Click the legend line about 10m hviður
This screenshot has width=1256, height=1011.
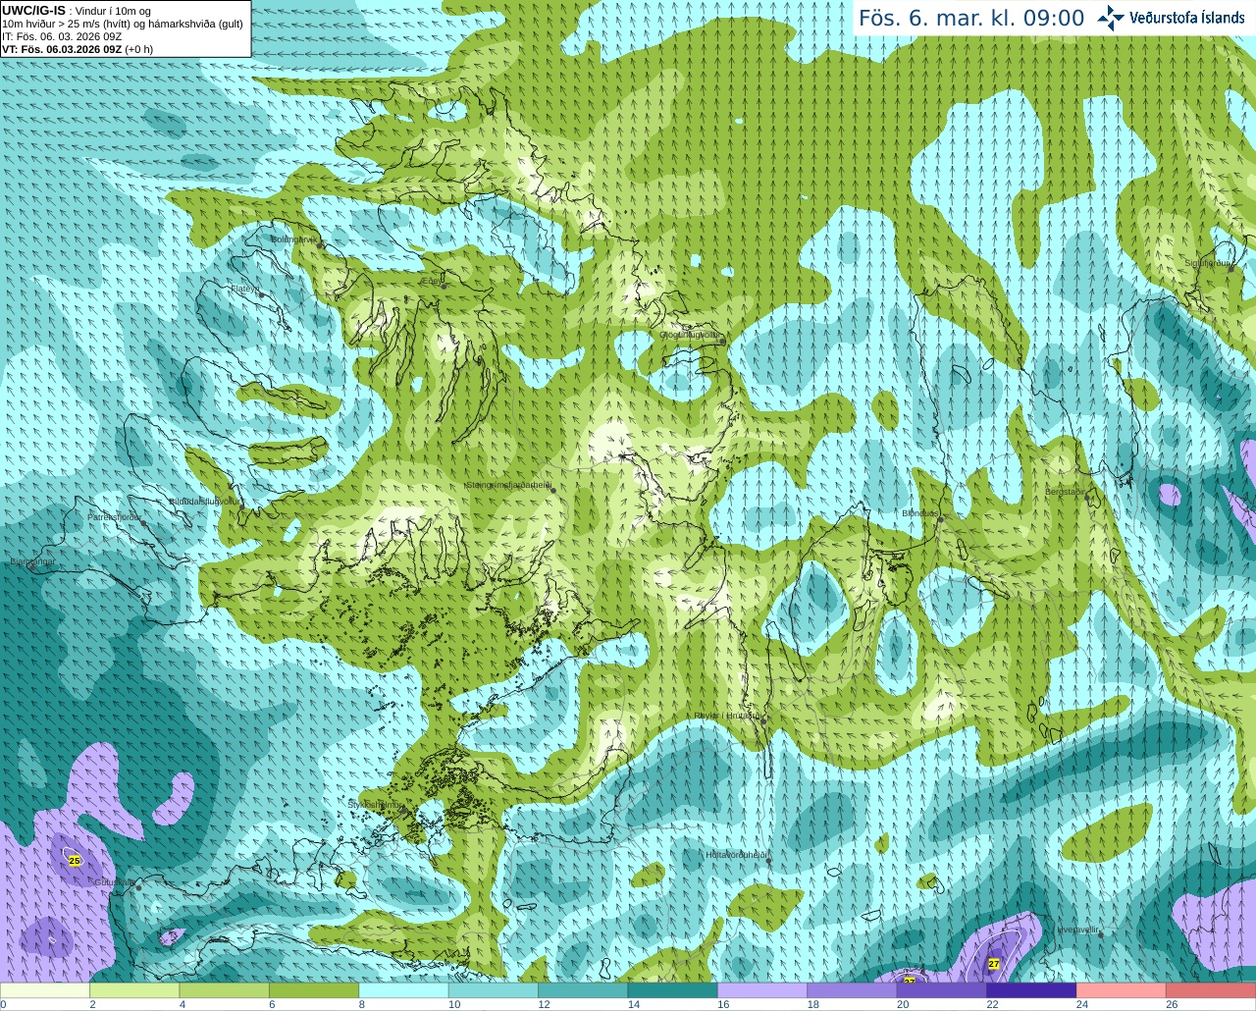pyautogui.click(x=123, y=24)
